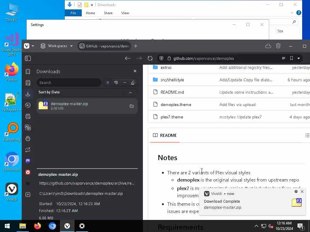The image size is (310, 232).
Task: Toggle the side panel visibility icon
Action: (x=28, y=58)
